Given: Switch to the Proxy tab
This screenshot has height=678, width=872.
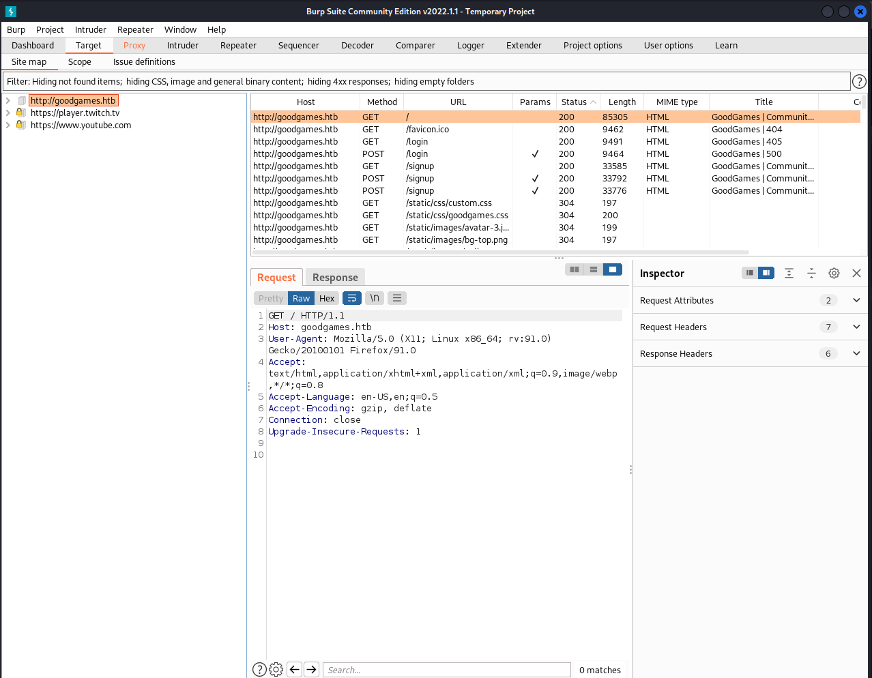Looking at the screenshot, I should click(134, 45).
